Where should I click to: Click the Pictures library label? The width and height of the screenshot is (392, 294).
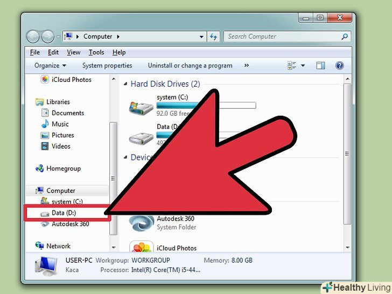click(x=63, y=135)
